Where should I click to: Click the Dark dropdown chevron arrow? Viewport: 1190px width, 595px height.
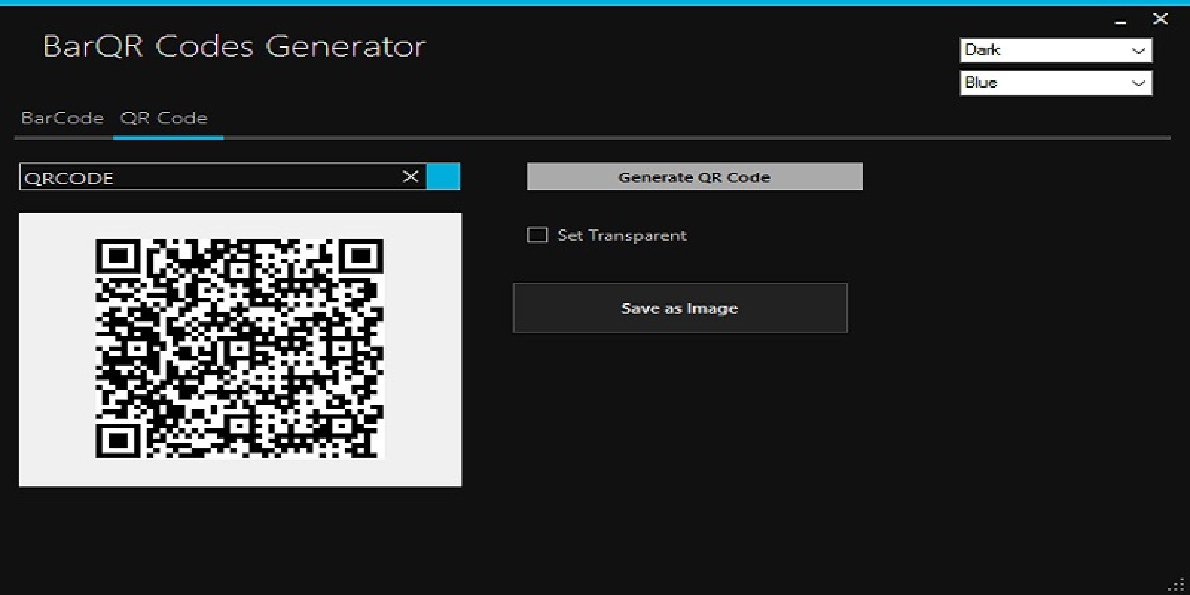pos(1138,51)
